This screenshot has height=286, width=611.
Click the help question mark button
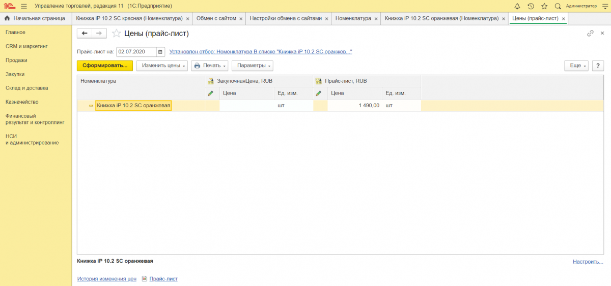click(597, 66)
